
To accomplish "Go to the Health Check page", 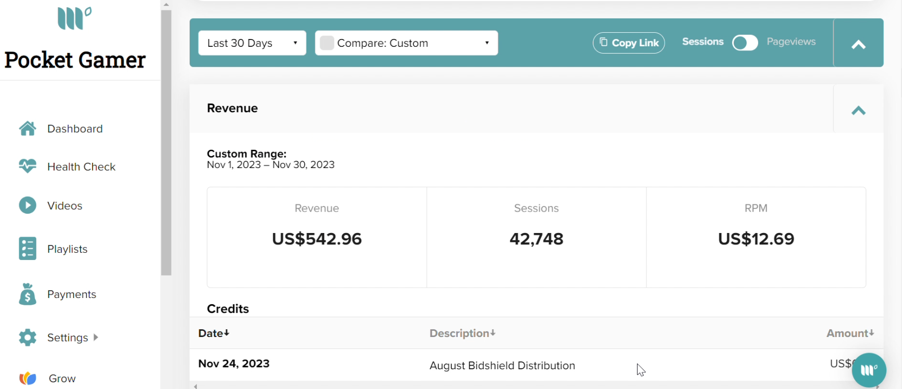I will coord(81,166).
